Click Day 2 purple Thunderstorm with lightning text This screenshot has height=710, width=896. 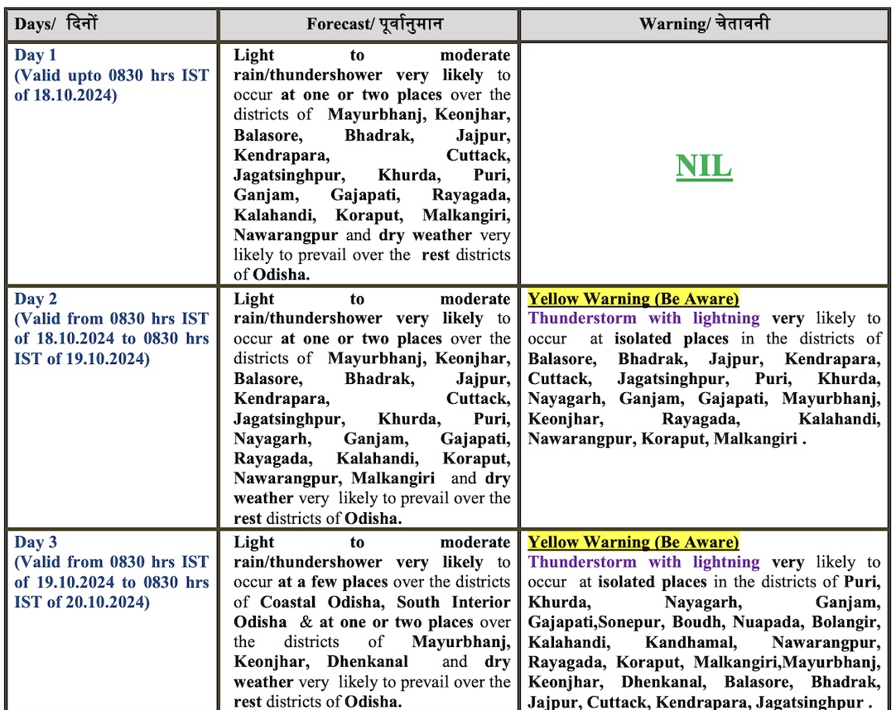pyautogui.click(x=643, y=319)
